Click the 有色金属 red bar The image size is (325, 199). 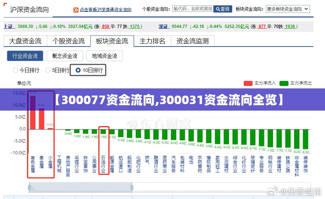coord(33,112)
